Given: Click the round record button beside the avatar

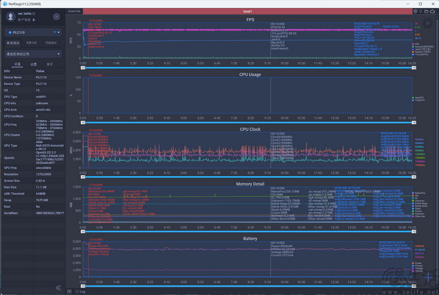Looking at the screenshot, I should coord(56,16).
